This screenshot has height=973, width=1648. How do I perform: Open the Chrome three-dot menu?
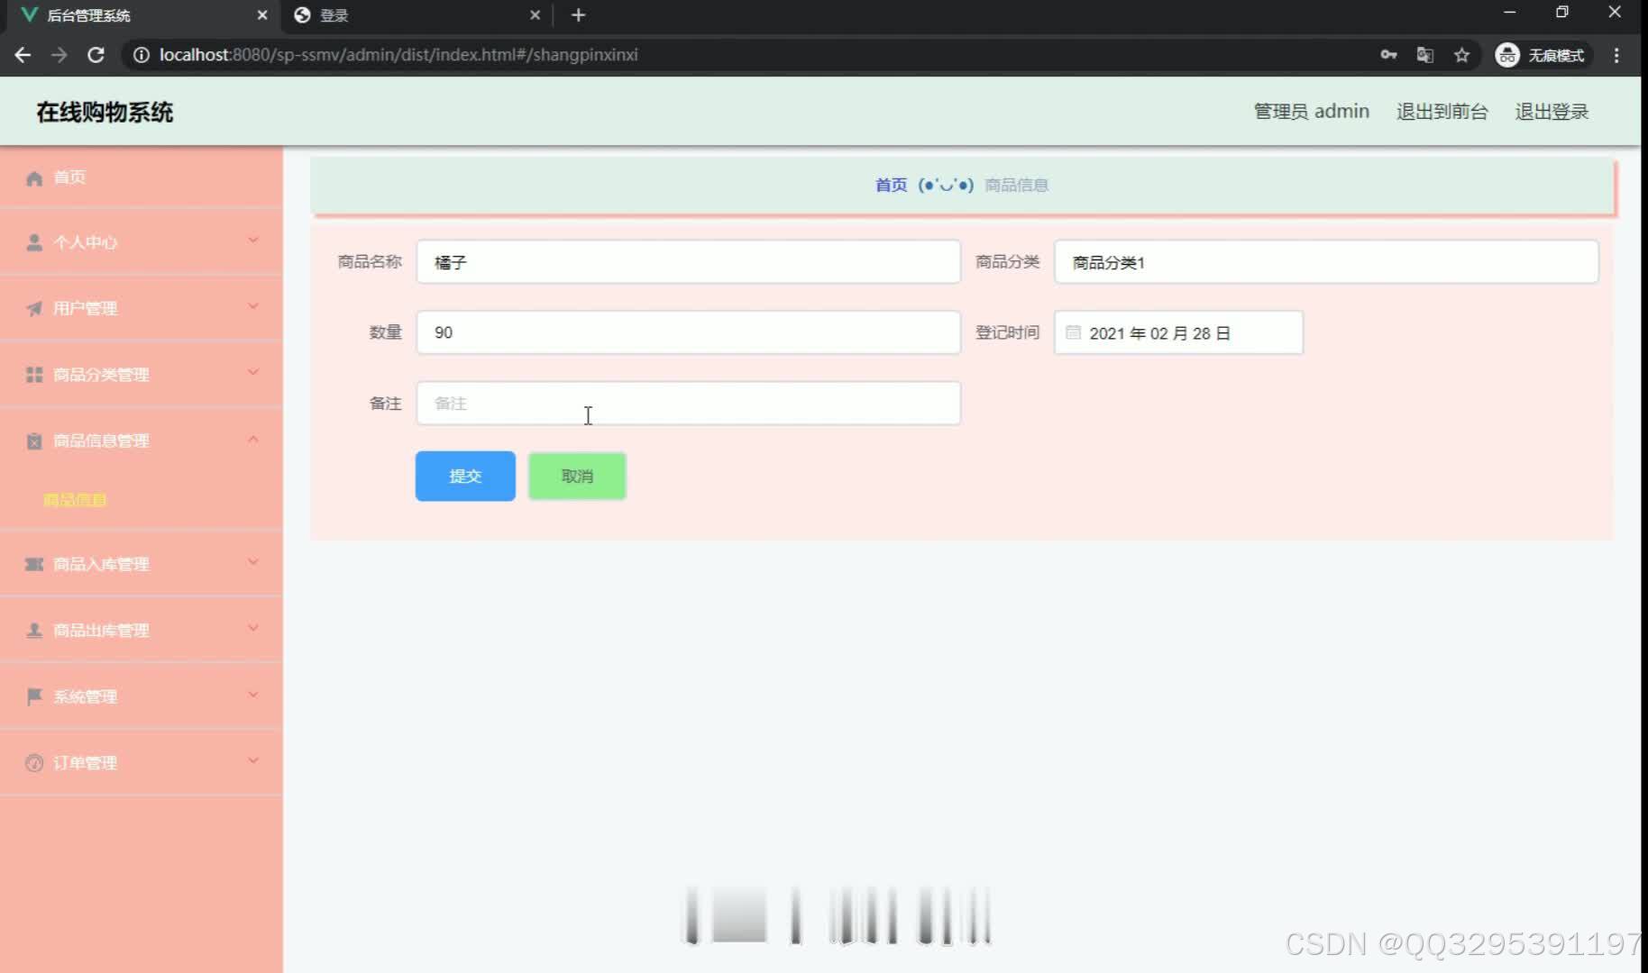[x=1616, y=55]
